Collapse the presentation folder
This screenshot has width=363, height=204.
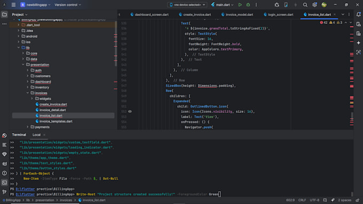pos(23,64)
